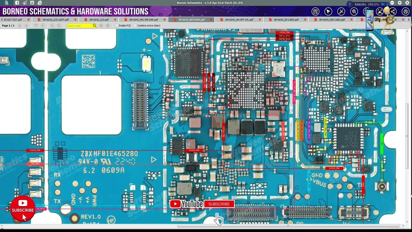
Task: Open the Internet Explorer browser icon
Action: [x=40, y=3]
